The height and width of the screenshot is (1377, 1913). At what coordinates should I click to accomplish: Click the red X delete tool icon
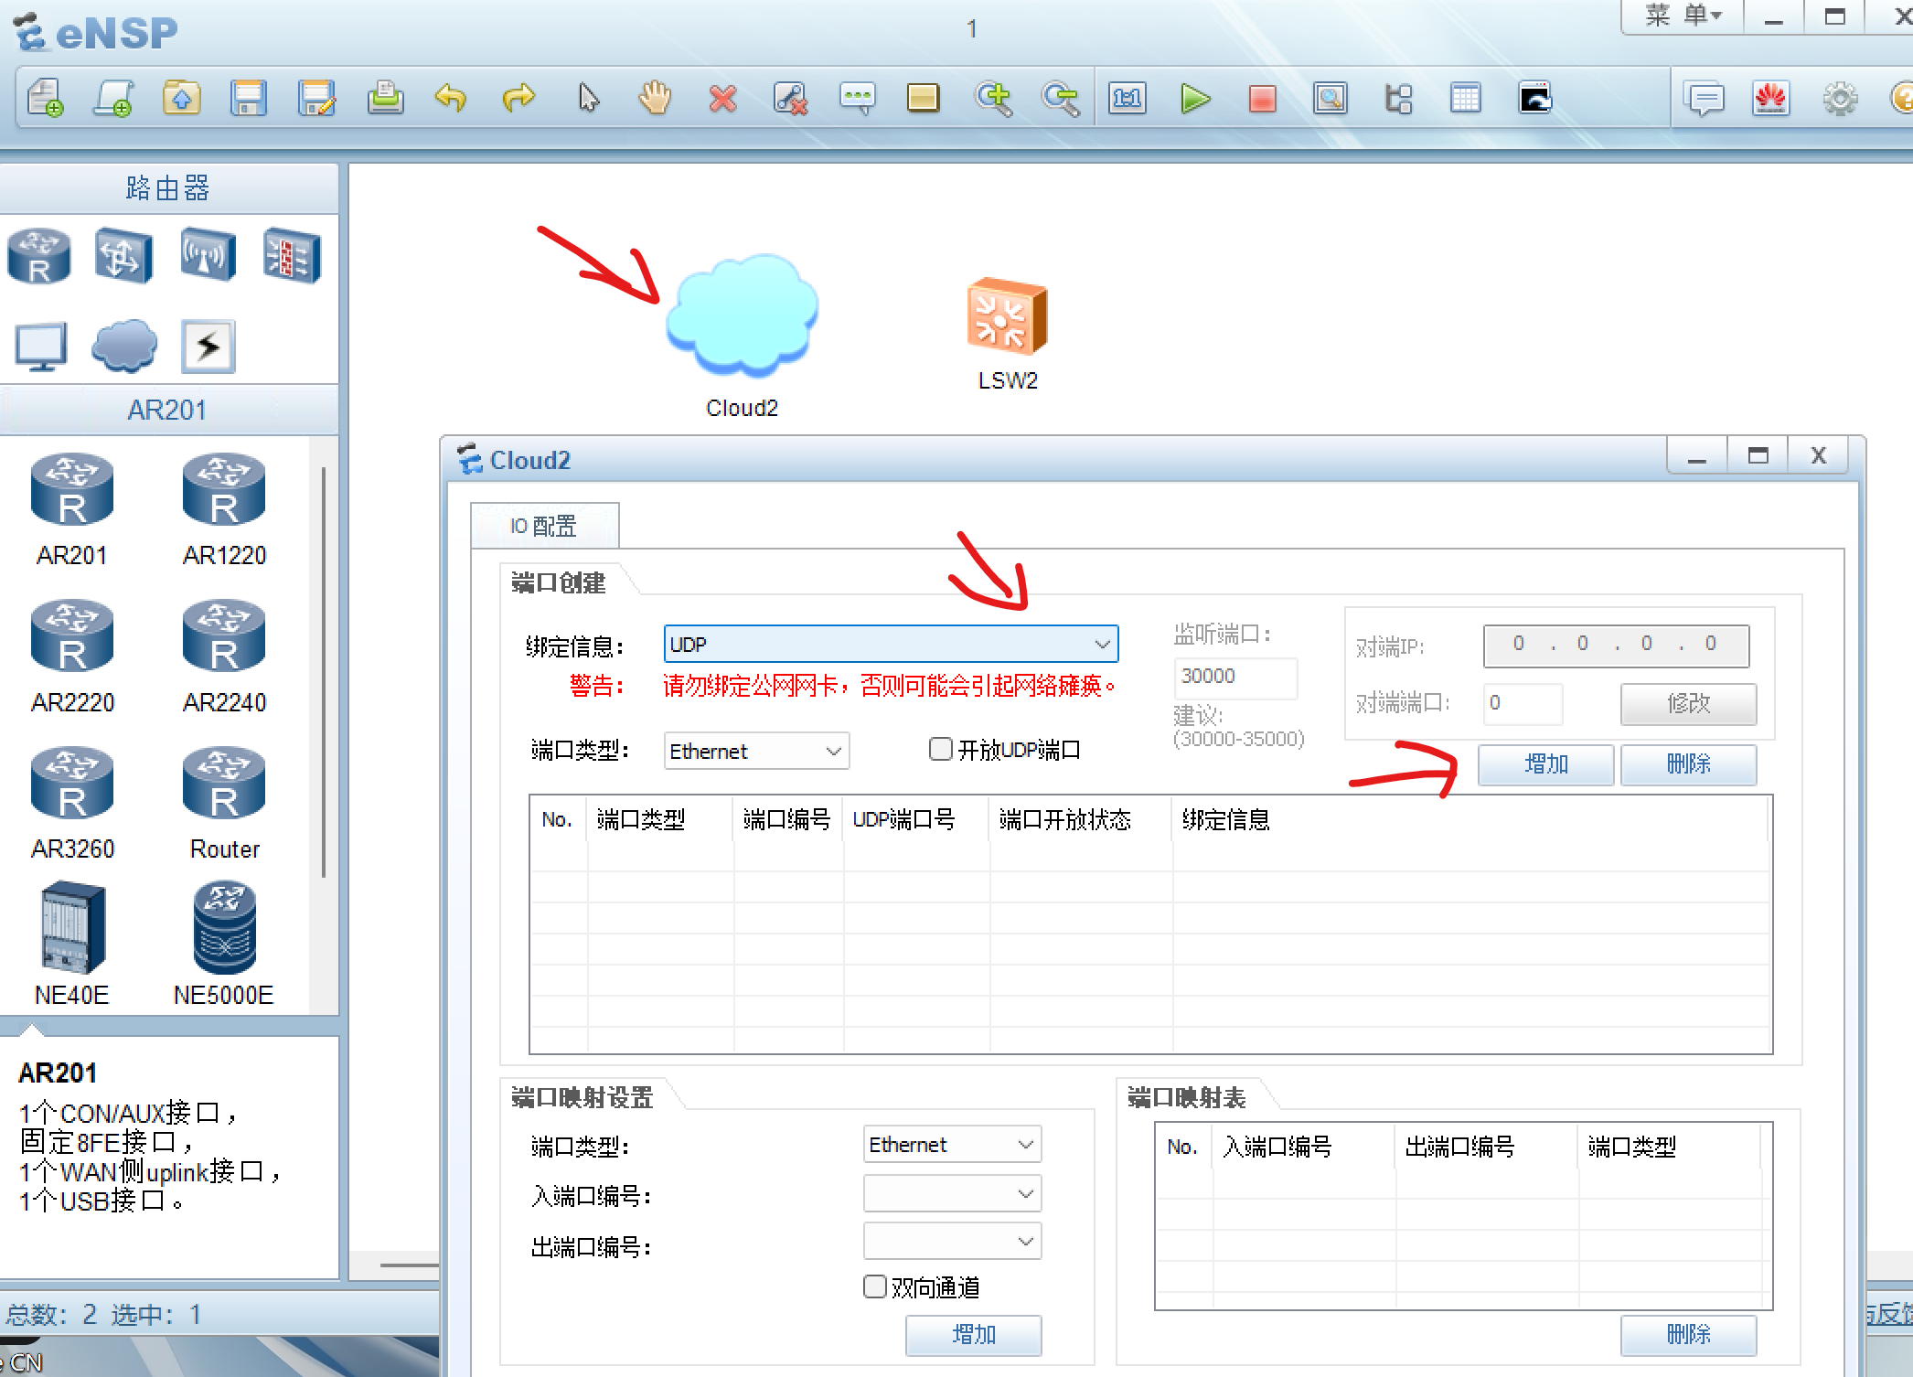(x=722, y=98)
